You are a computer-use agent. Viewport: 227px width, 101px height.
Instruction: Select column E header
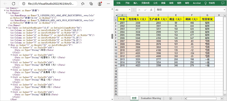[x=176, y=15]
